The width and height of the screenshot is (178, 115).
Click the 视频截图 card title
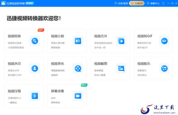click(x=101, y=64)
